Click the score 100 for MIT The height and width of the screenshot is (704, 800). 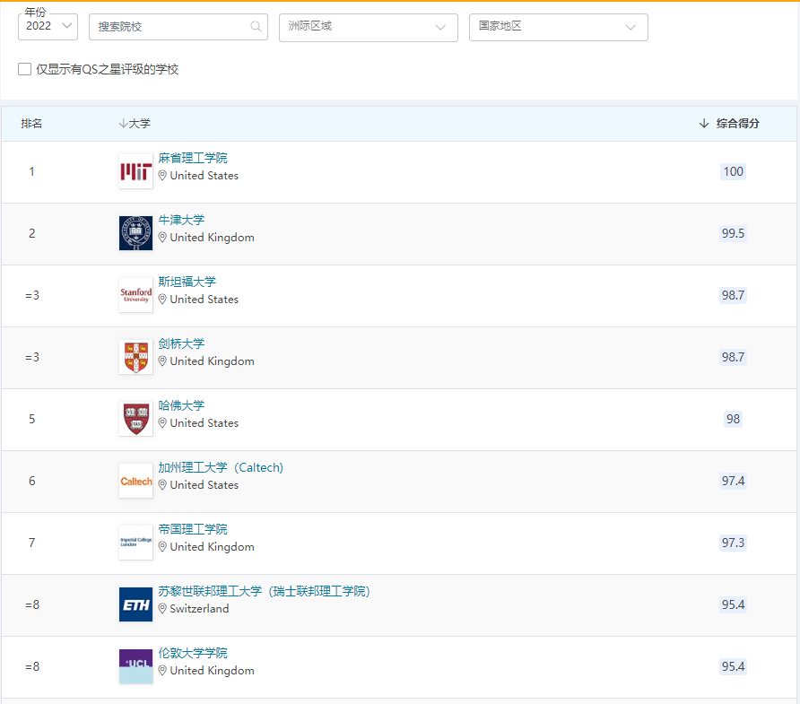pyautogui.click(x=733, y=171)
